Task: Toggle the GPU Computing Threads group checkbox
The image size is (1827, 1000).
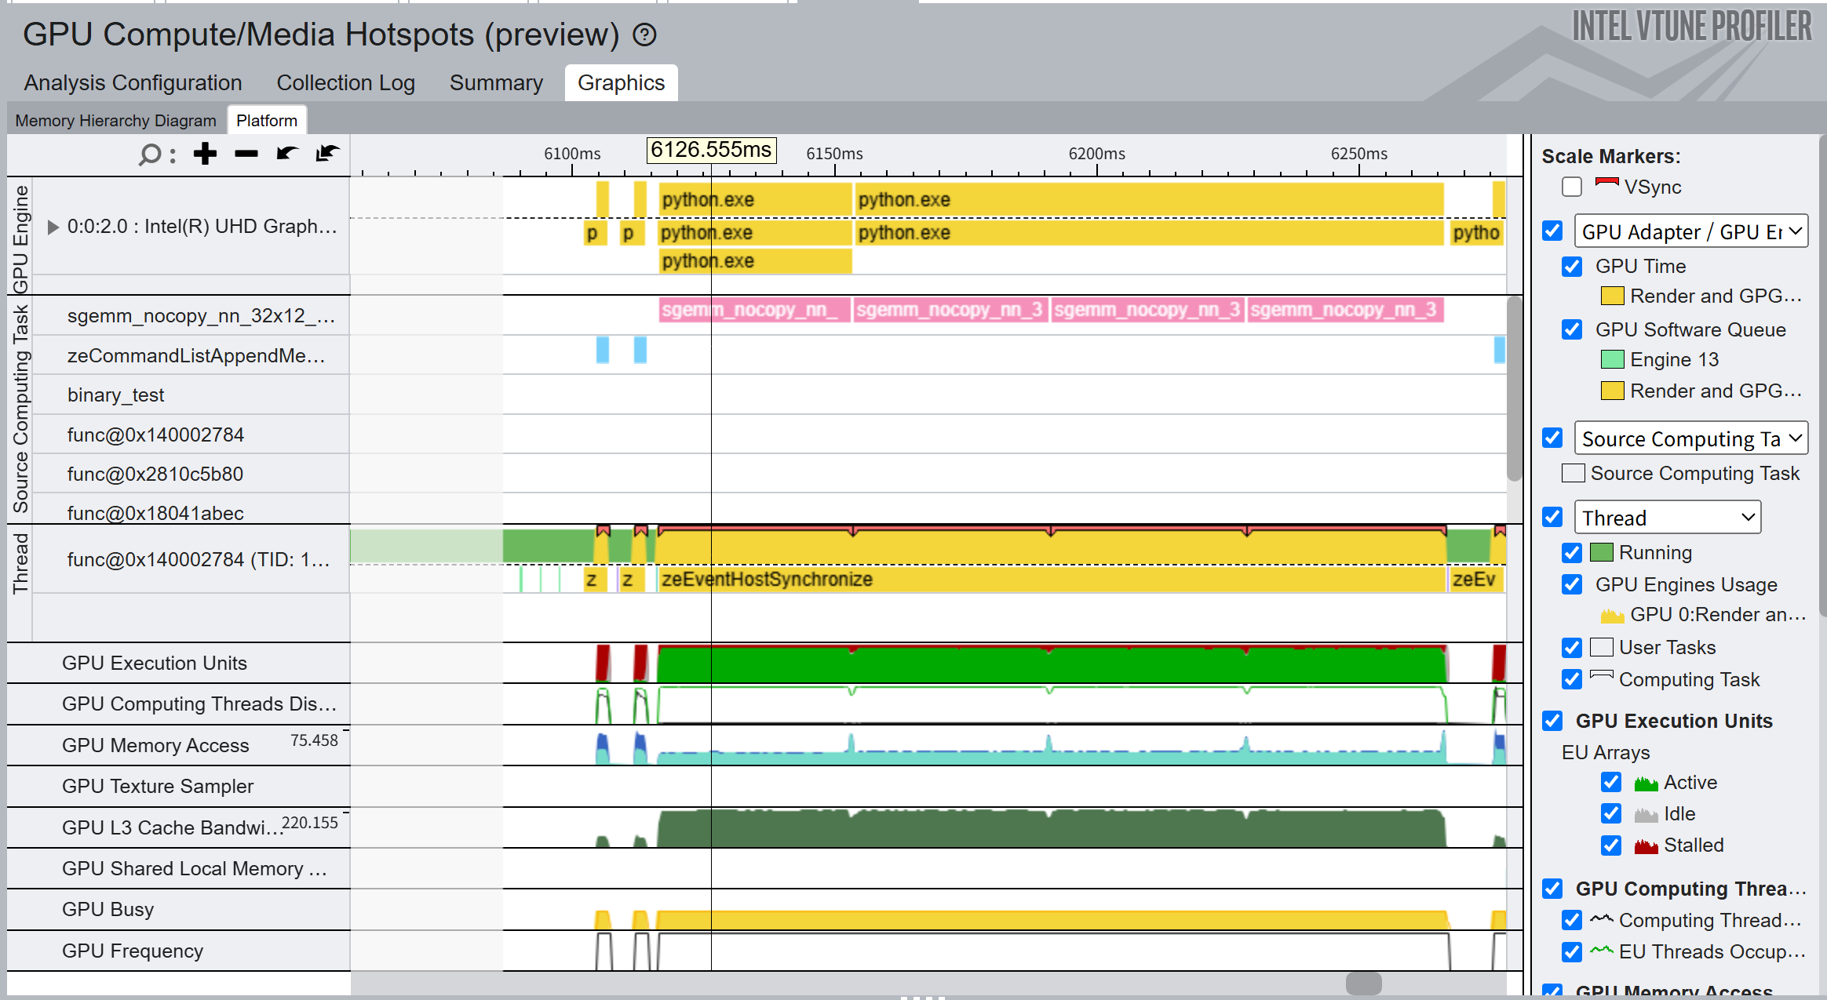Action: 1552,889
